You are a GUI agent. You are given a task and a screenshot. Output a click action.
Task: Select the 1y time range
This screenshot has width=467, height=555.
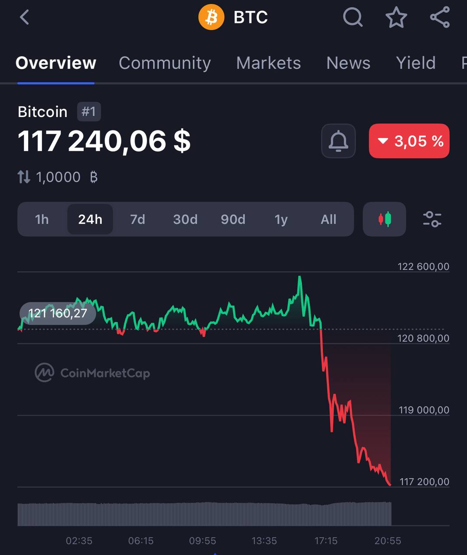coord(281,219)
